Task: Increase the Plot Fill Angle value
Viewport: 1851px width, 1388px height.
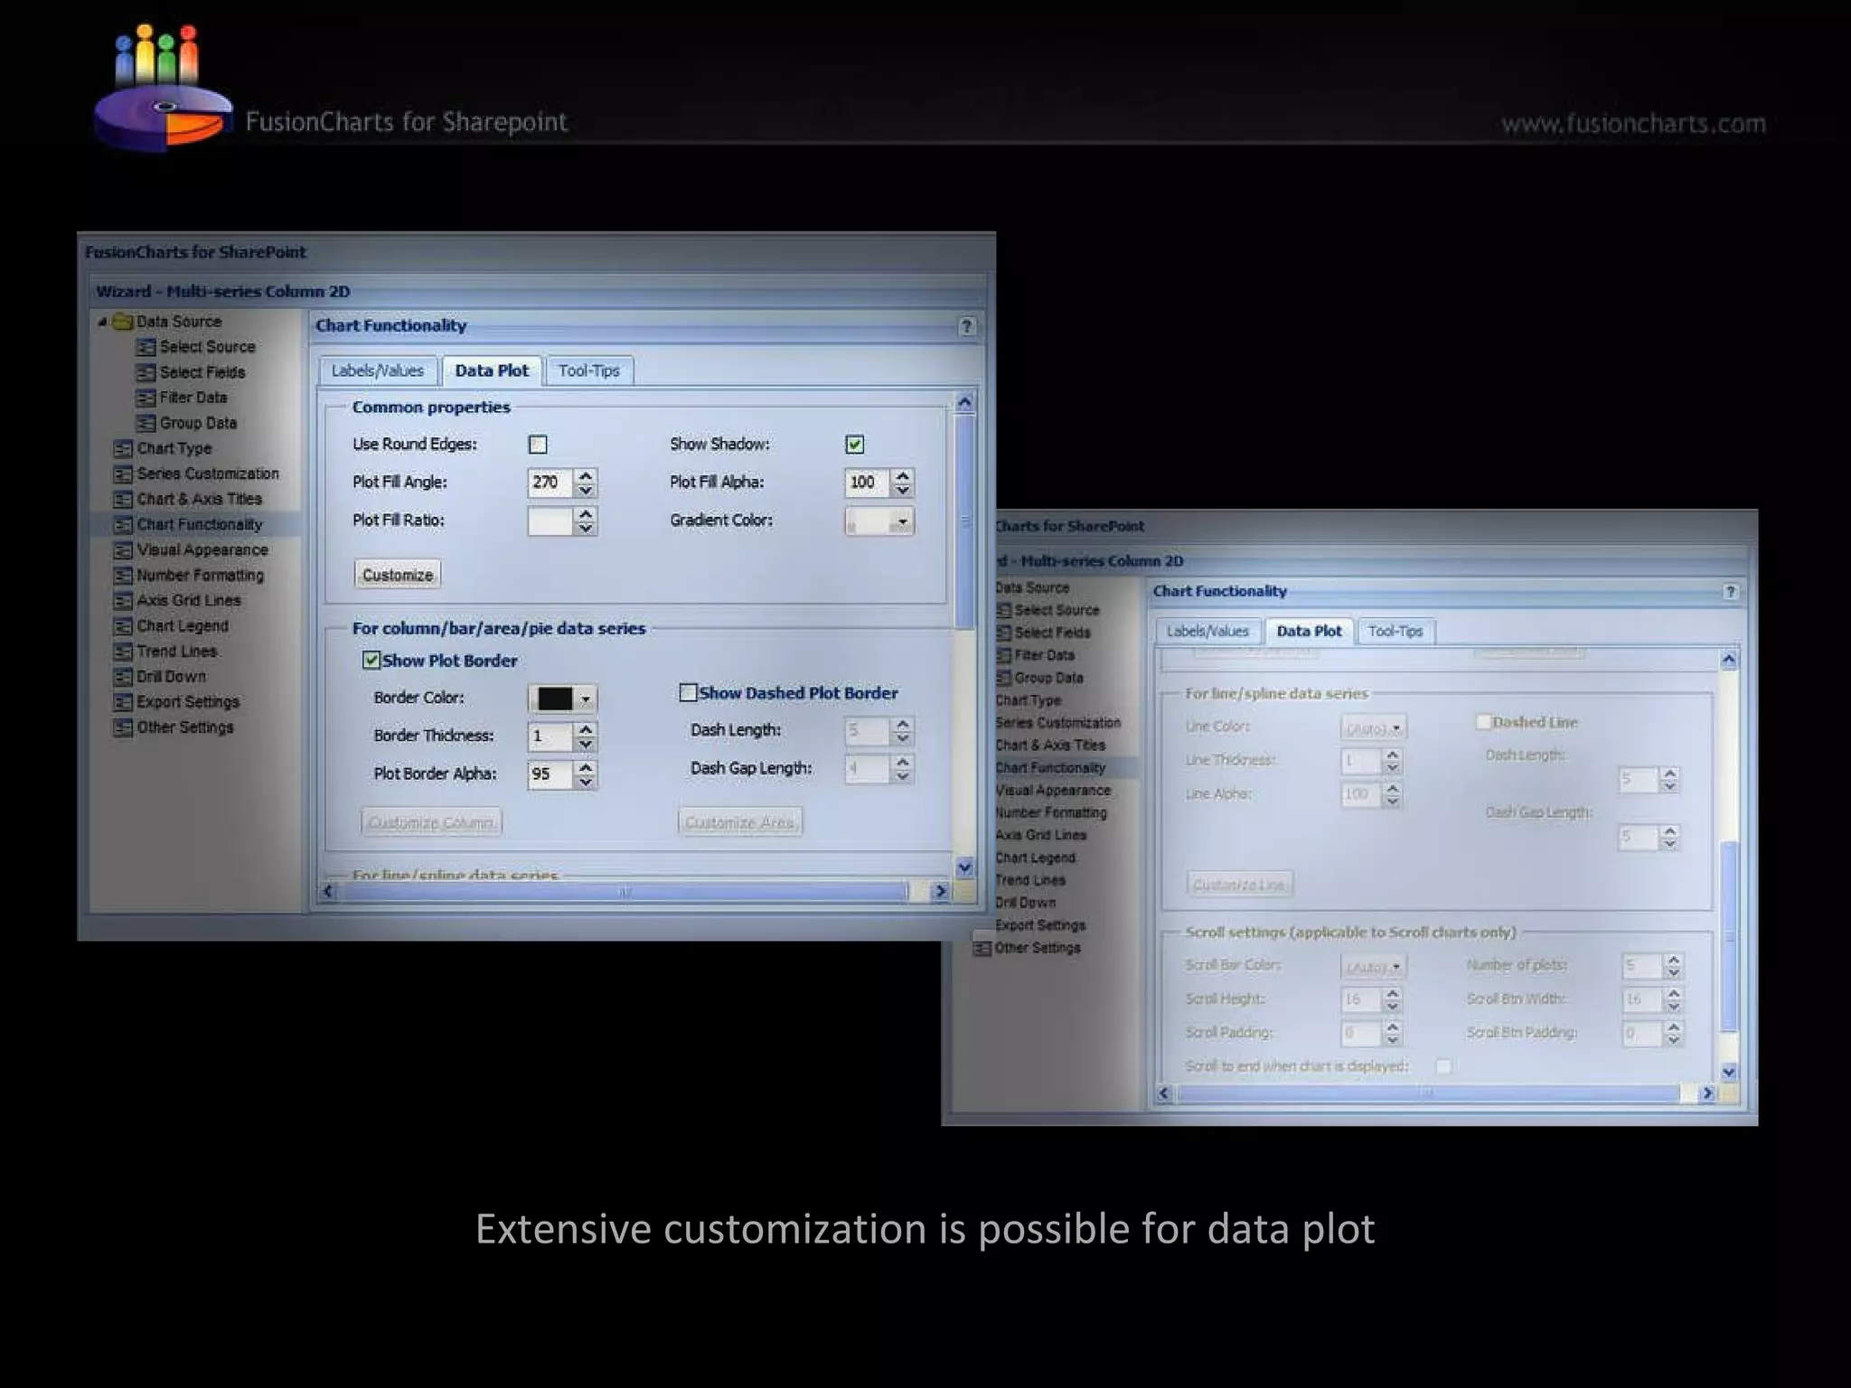Action: (x=586, y=475)
